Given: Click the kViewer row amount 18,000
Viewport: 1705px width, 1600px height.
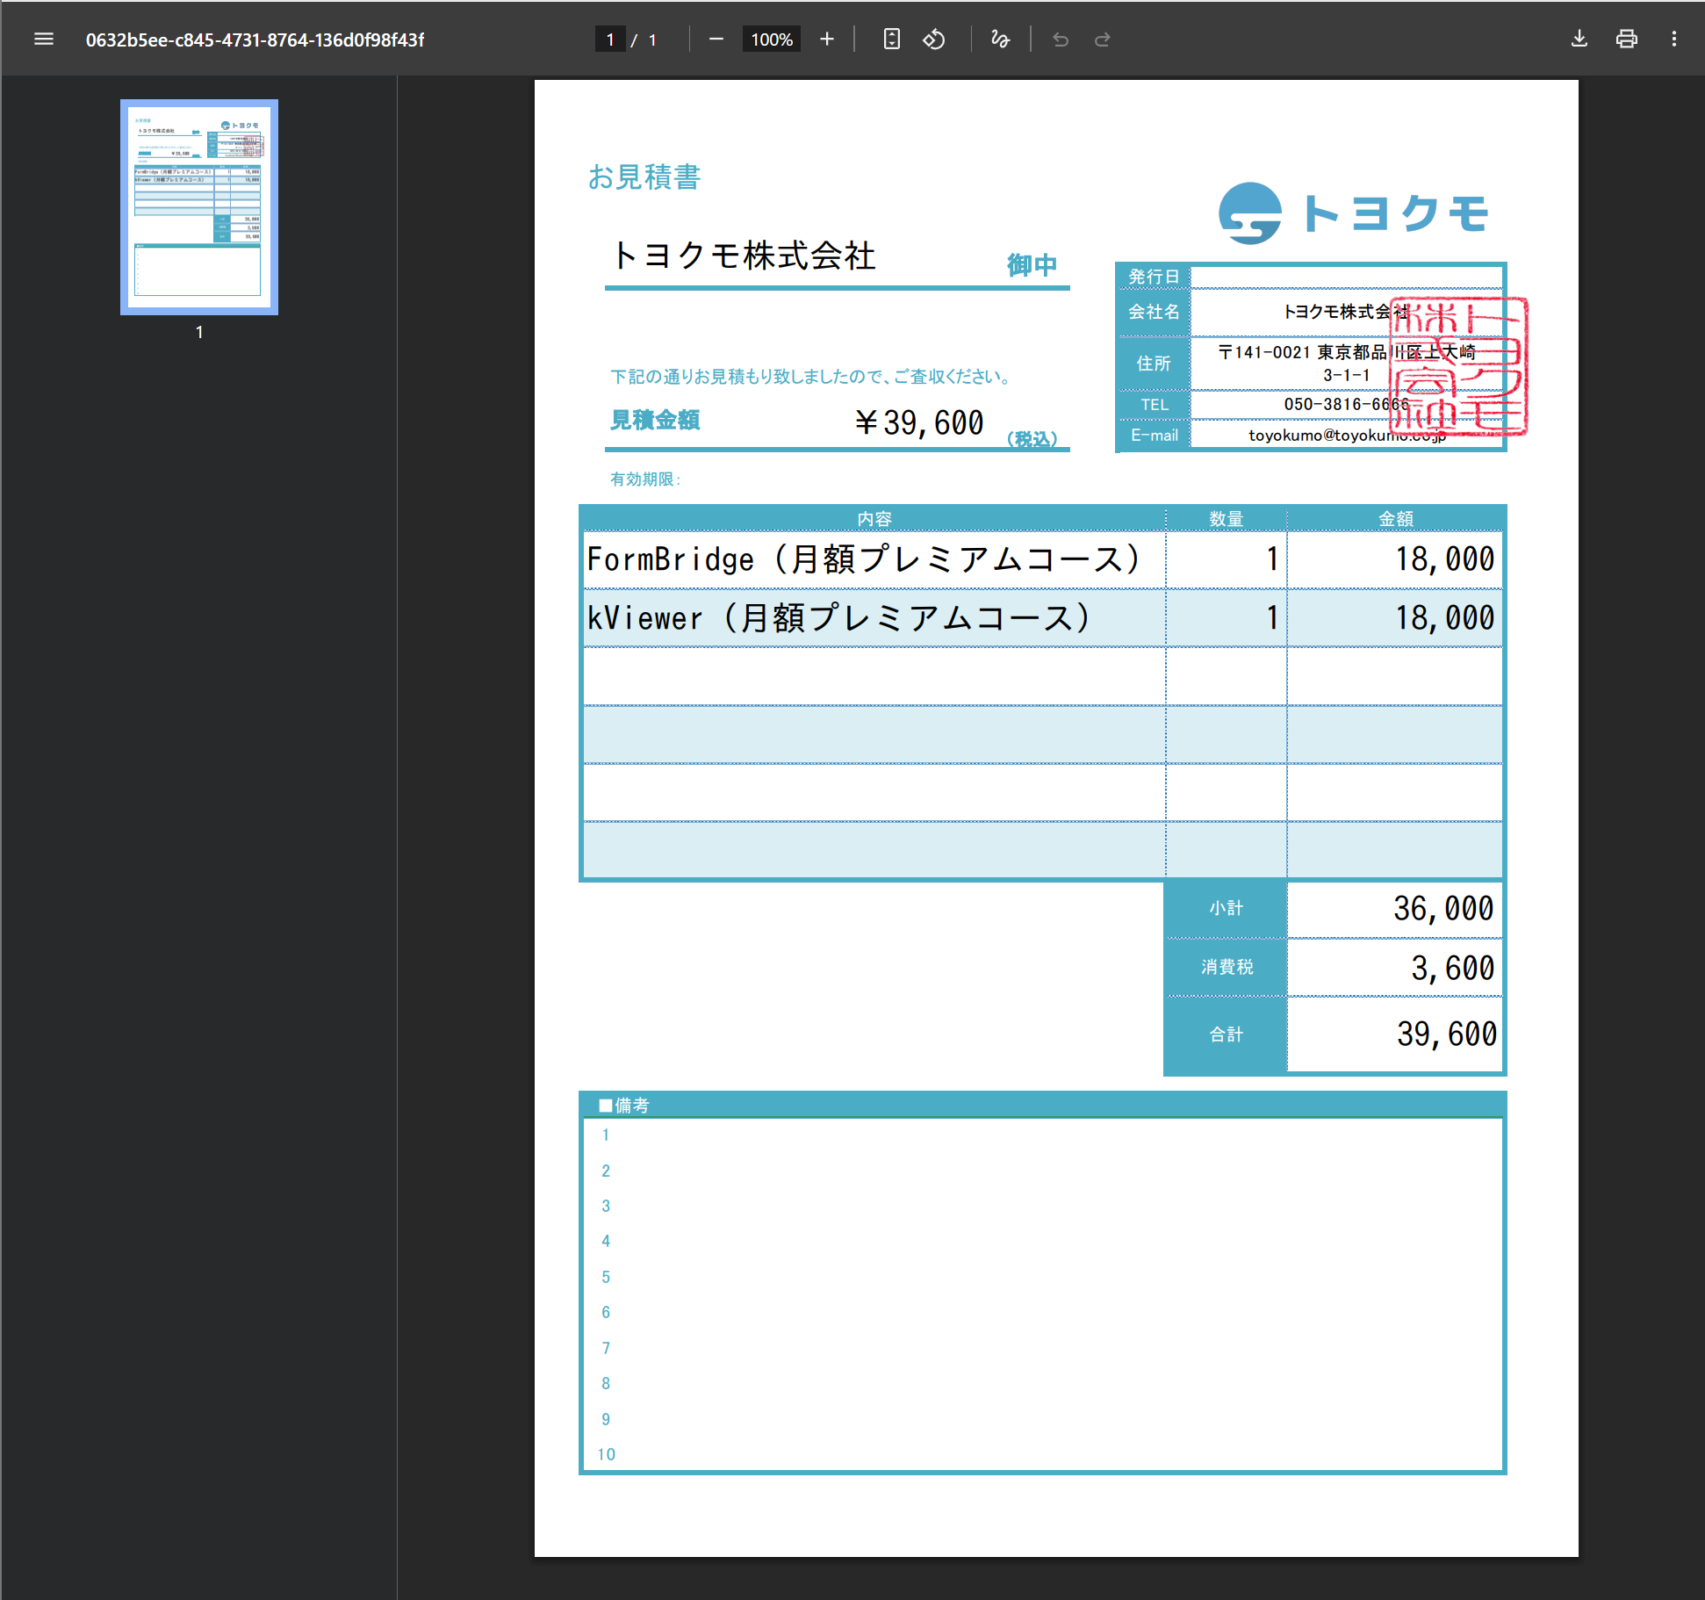Looking at the screenshot, I should 1444,618.
